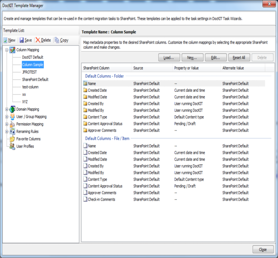Screen dimensions: 278x258
Task: Click the Alternate Value column header
Action: 243,68
